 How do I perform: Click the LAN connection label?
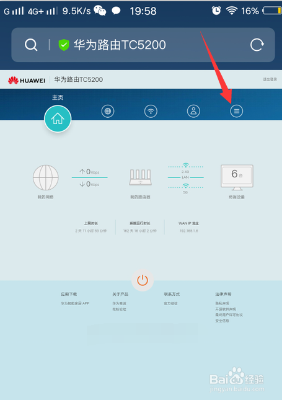tap(185, 177)
